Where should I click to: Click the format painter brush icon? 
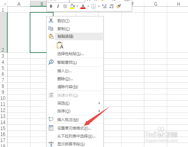[118, 6]
